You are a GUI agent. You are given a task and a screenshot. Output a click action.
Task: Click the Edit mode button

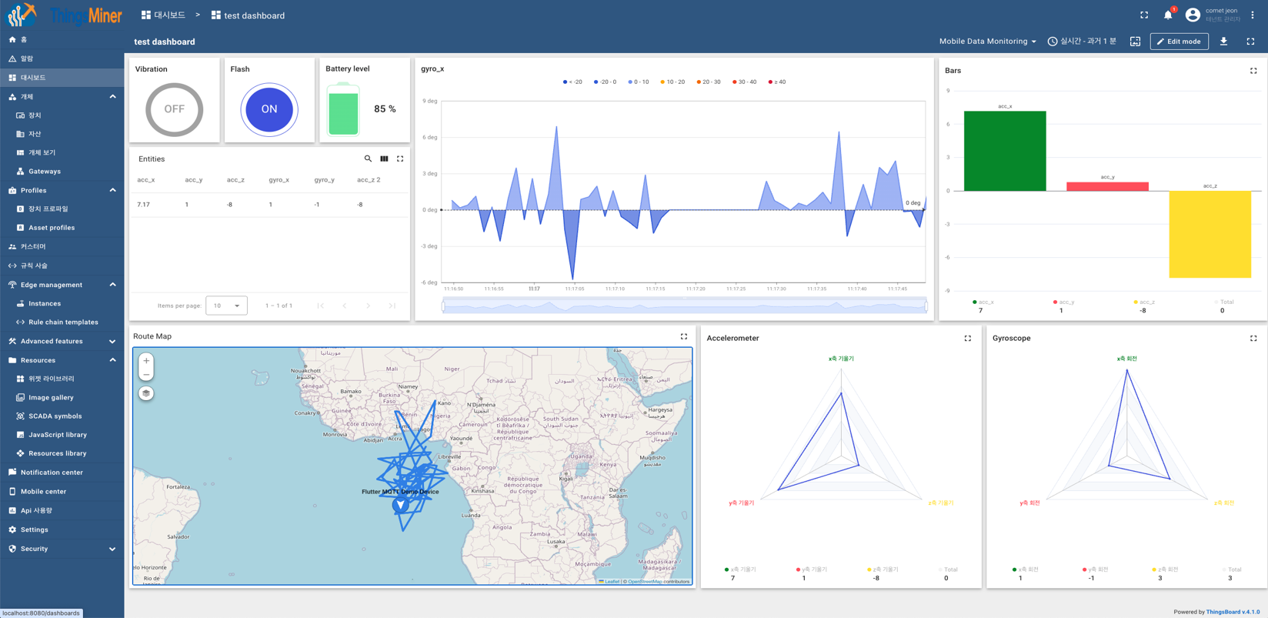pos(1179,42)
